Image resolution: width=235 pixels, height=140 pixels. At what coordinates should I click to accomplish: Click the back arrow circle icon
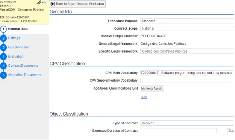[53, 4]
